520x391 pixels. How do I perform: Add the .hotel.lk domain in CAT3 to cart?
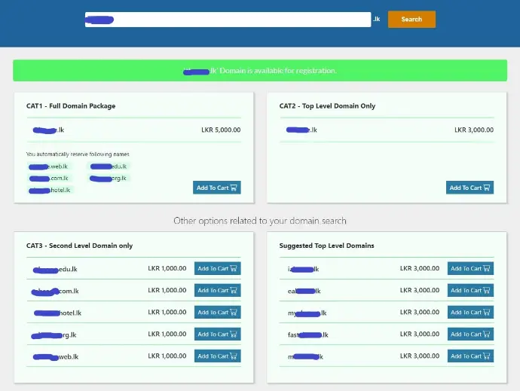pos(217,312)
